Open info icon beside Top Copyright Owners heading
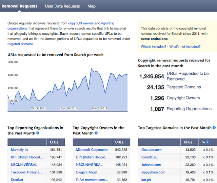This screenshot has height=183, width=217. (96, 133)
